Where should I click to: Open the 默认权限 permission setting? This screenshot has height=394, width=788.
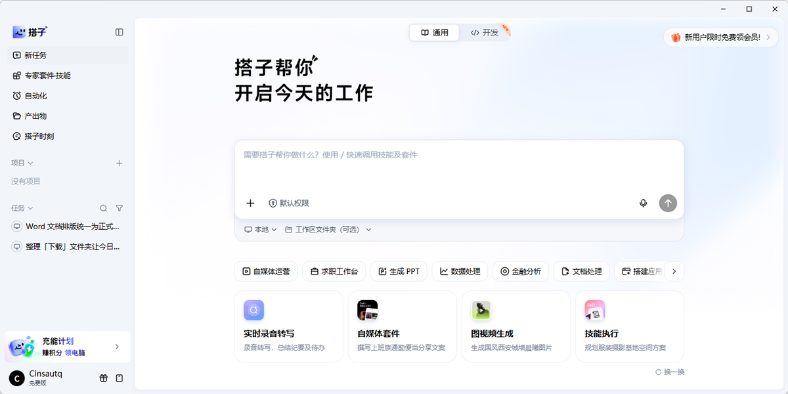coord(288,204)
